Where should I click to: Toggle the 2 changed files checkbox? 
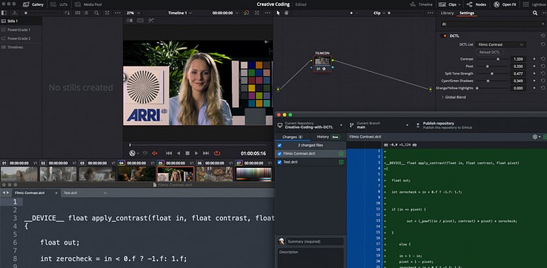[279, 145]
